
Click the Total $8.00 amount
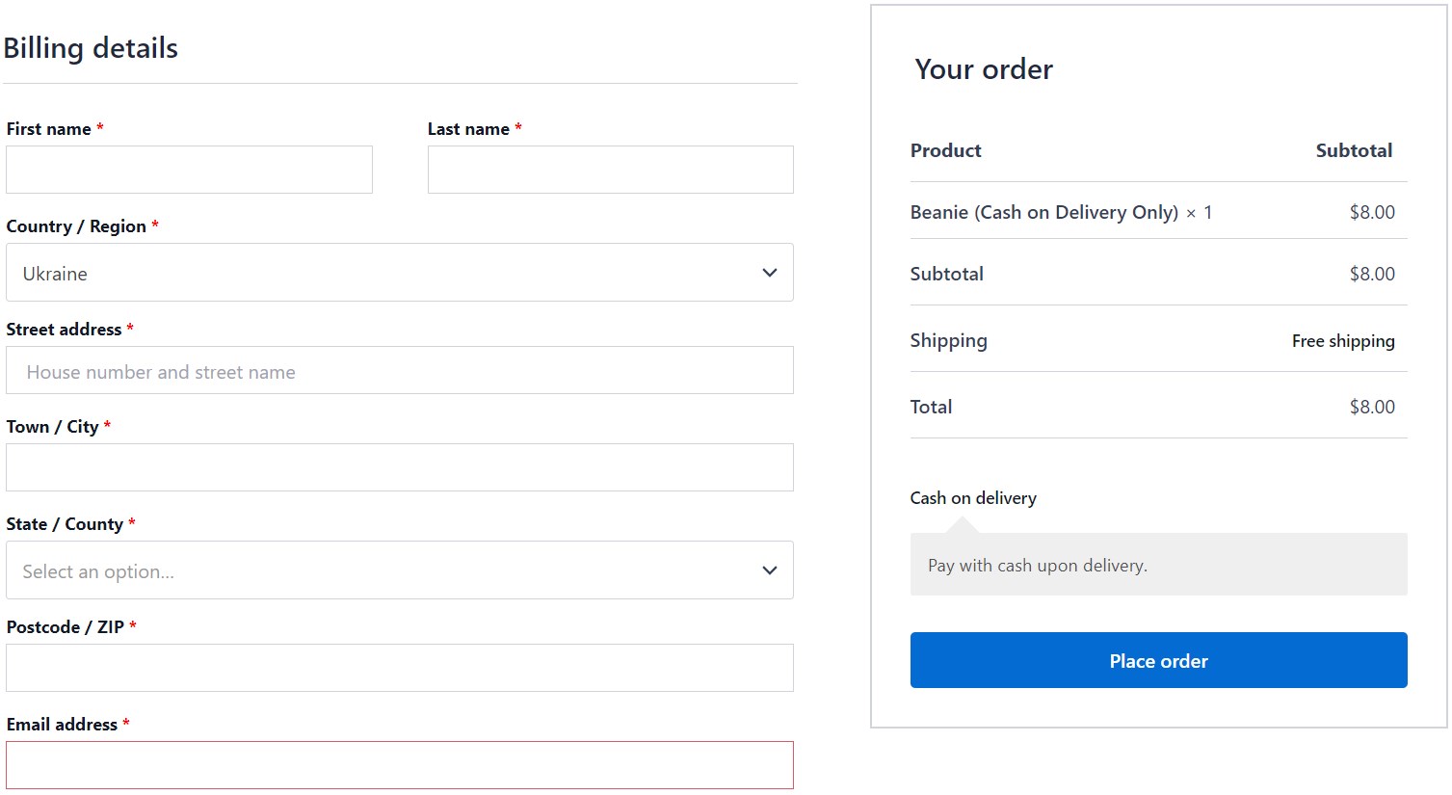coord(1372,406)
